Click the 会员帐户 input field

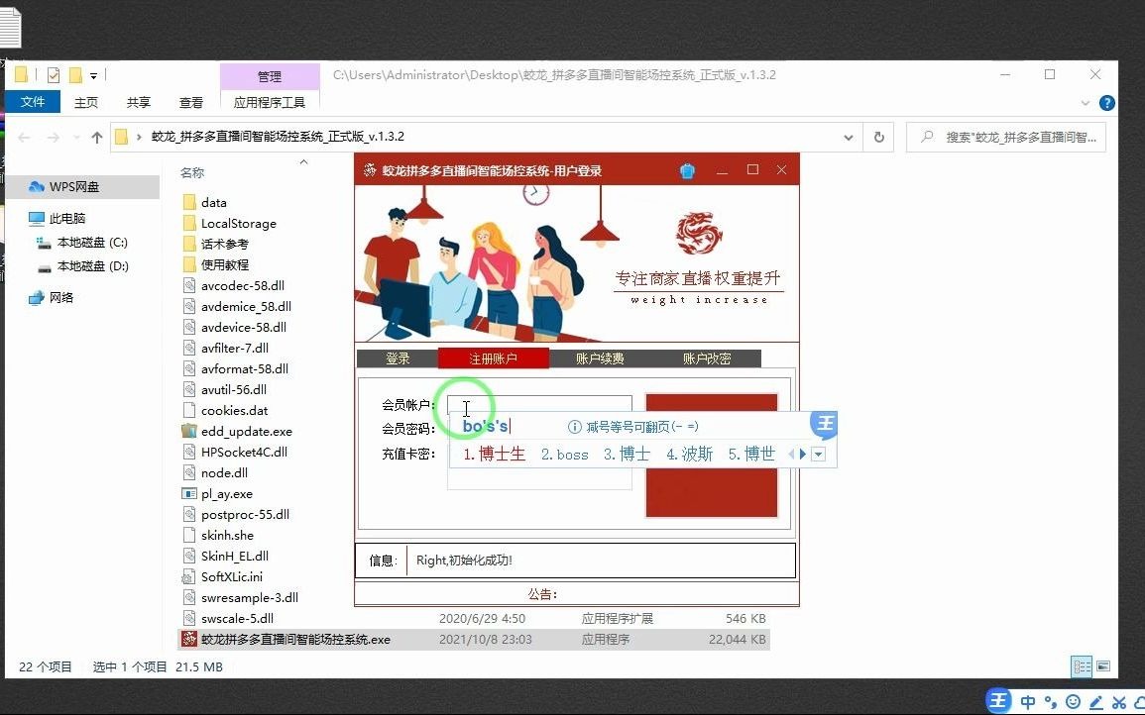[538, 402]
